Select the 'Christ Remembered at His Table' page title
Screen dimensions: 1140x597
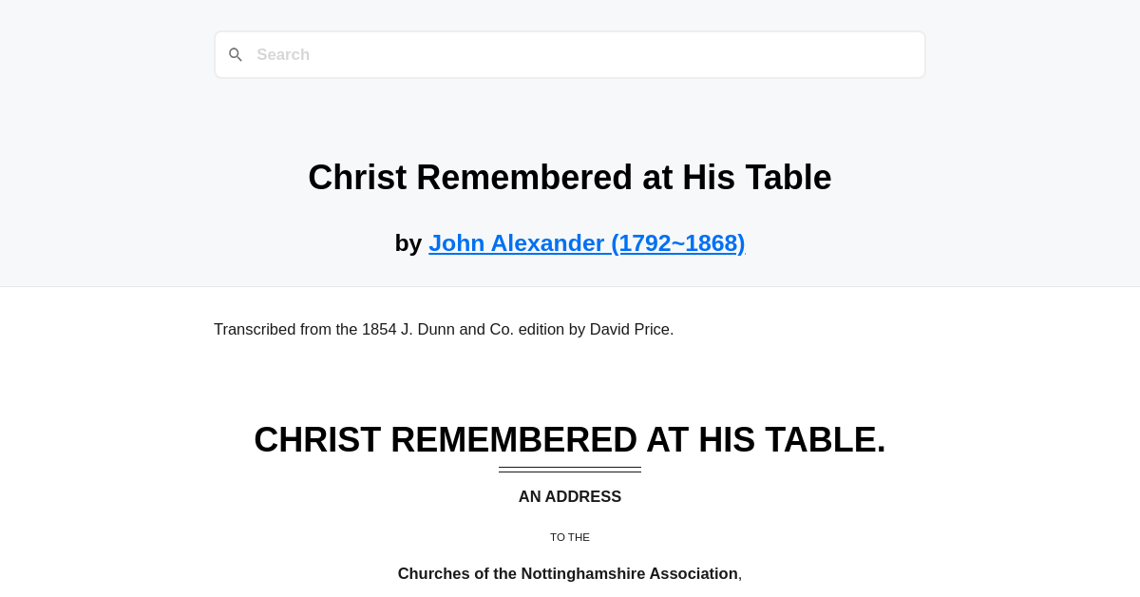tap(570, 177)
